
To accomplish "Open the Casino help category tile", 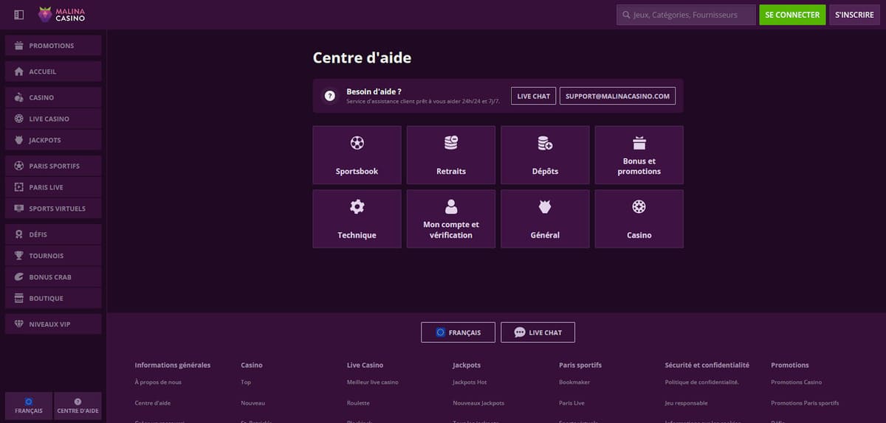I will [x=639, y=219].
